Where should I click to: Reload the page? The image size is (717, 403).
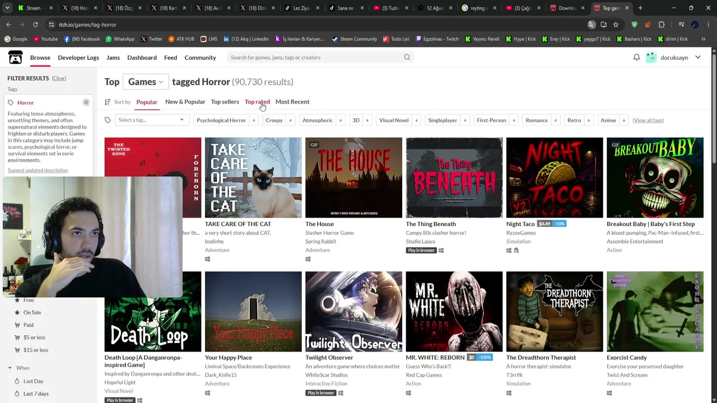(35, 25)
